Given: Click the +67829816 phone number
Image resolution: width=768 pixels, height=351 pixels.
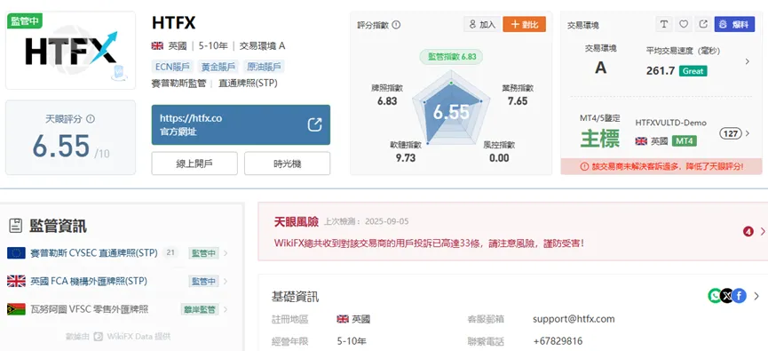Looking at the screenshot, I should pyautogui.click(x=558, y=340).
